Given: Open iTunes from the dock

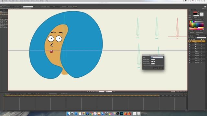Looking at the screenshot, I should 95,113.
